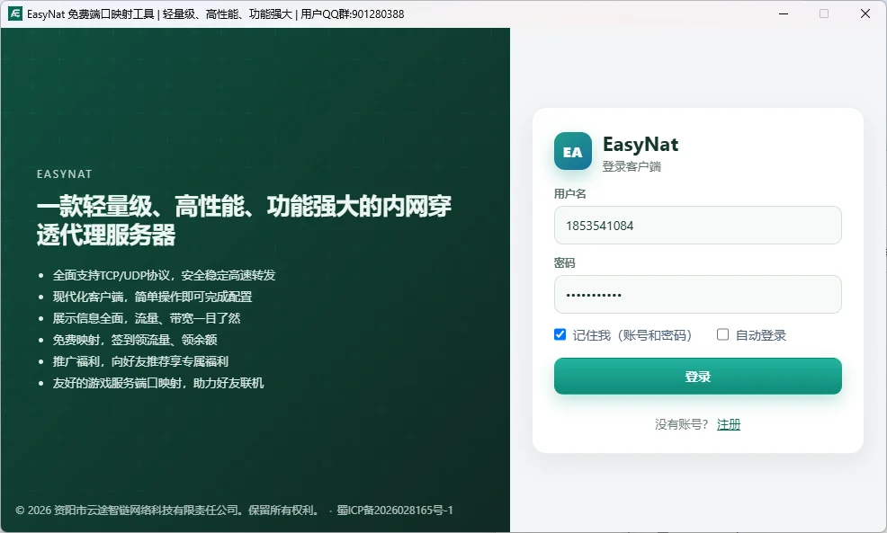Click bullet 展示信息全面，流量、带宽一目了然
Viewport: 887px width, 533px height.
pos(147,318)
